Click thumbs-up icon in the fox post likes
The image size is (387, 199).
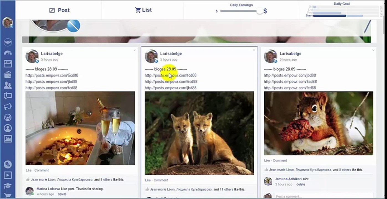[147, 189]
